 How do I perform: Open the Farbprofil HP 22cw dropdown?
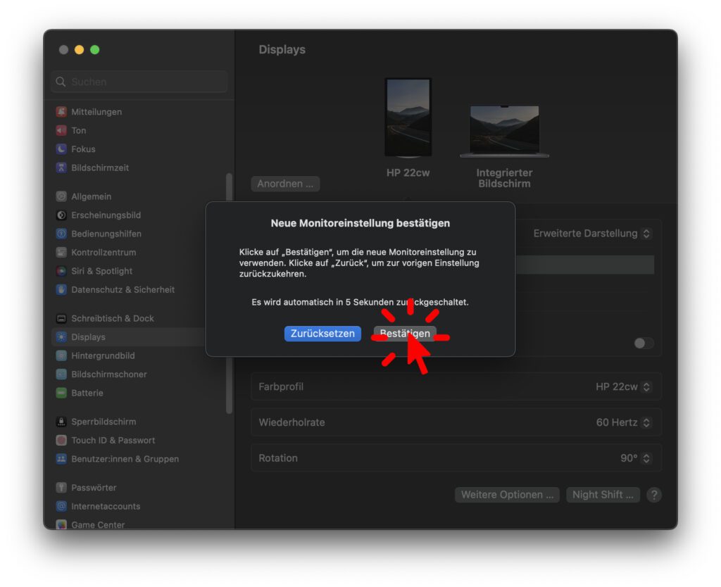click(x=623, y=386)
